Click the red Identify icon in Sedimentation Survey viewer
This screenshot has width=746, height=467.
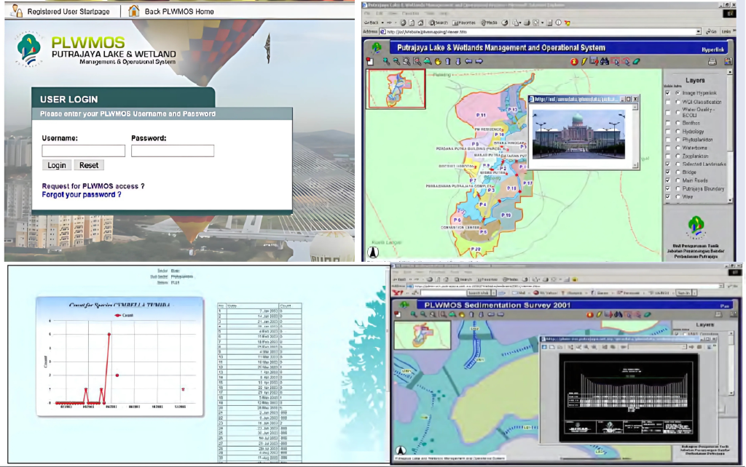(x=590, y=314)
